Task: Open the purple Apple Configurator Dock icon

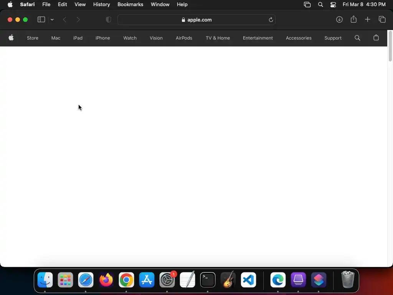Action: pos(298,280)
